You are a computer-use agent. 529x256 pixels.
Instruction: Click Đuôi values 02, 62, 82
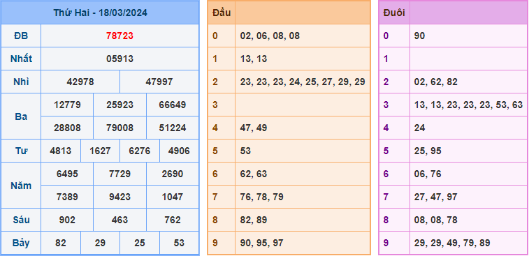tap(436, 82)
